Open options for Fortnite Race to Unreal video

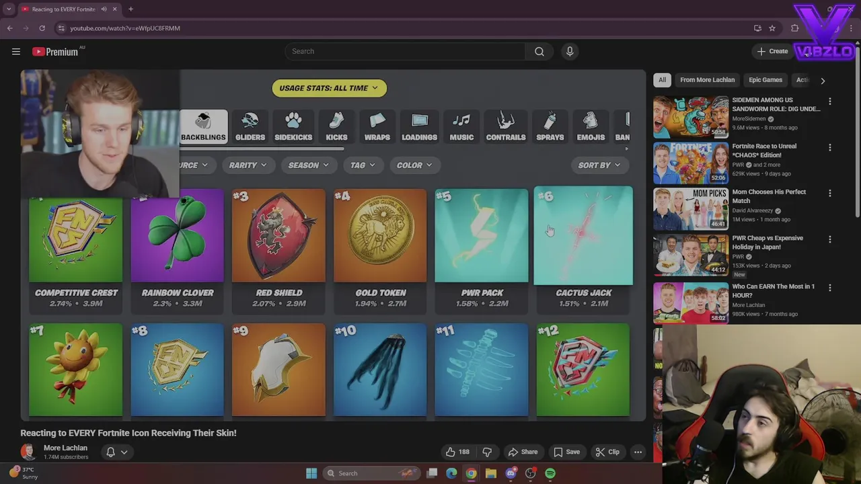pos(829,147)
